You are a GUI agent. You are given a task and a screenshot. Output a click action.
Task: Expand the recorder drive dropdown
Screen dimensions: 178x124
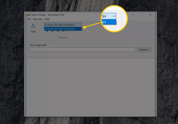(x=80, y=25)
